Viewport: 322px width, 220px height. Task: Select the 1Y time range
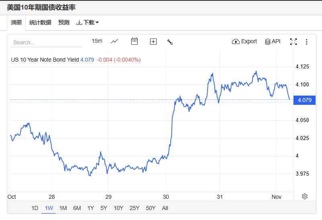click(91, 208)
